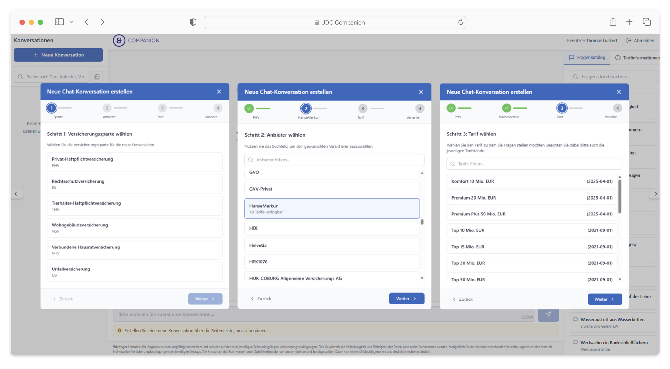
Task: Click Weiter in the Tarif wählen dialog
Action: click(605, 299)
